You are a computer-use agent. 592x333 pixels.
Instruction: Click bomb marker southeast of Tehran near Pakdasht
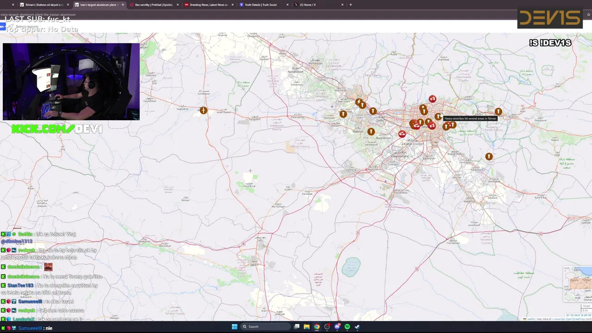point(489,157)
